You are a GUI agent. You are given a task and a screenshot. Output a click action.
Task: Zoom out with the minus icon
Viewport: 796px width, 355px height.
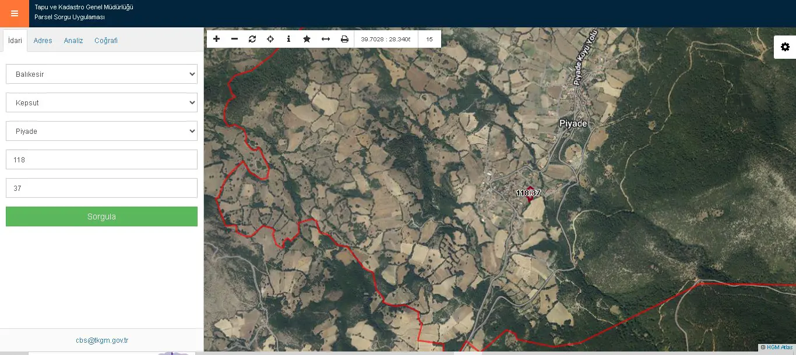point(234,39)
